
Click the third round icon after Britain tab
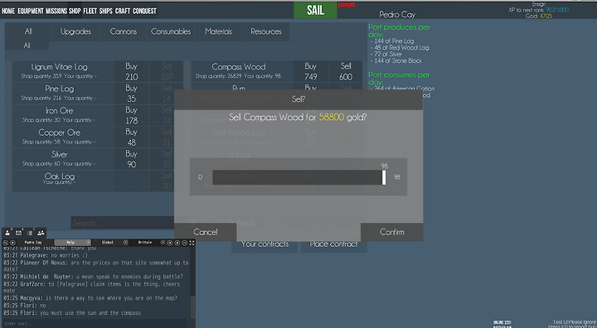tap(177, 243)
